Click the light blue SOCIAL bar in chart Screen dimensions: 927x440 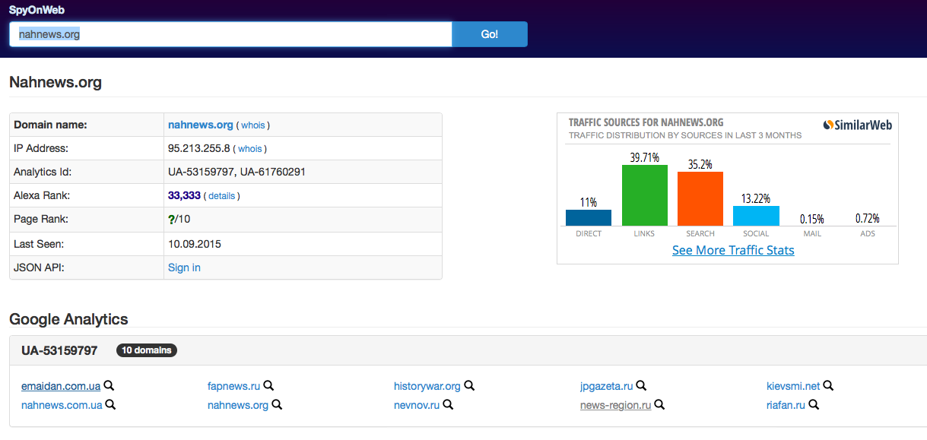756,216
